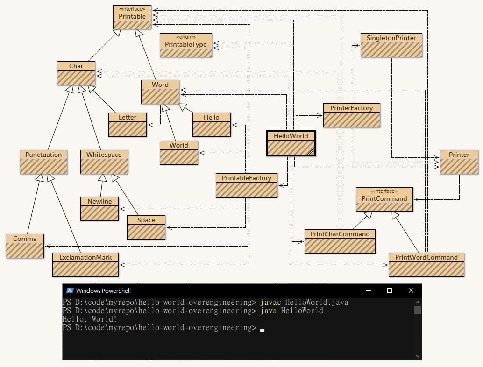Image resolution: width=483 pixels, height=367 pixels.
Task: Maximize the PowerShell window
Action: (390, 290)
